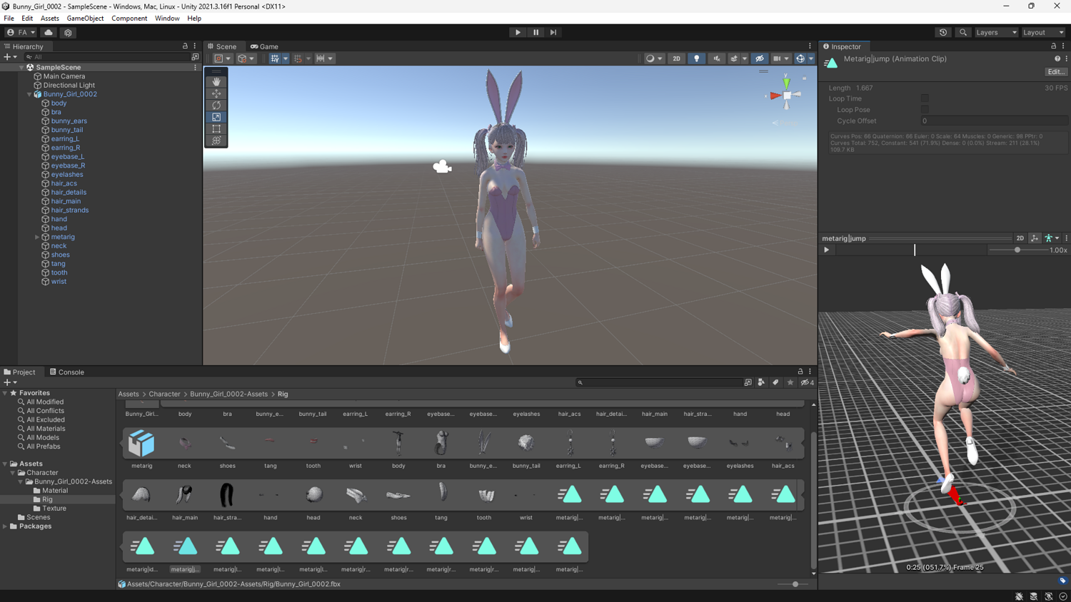Start Play mode with the Play button
Viewport: 1071px width, 602px height.
[518, 32]
